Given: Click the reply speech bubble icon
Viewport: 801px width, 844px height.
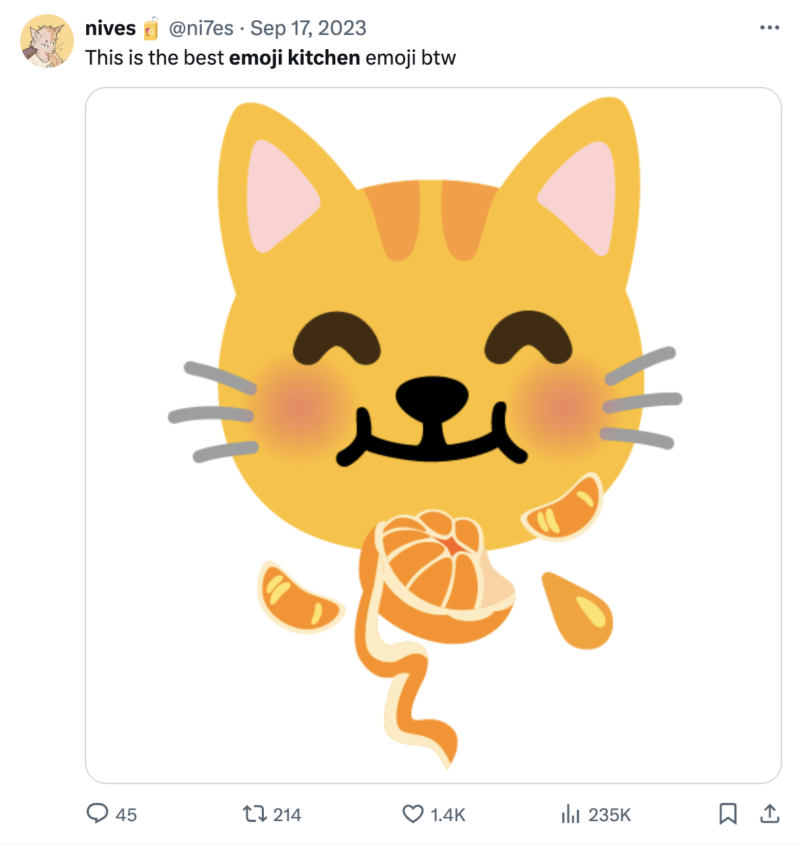Looking at the screenshot, I should tap(98, 814).
